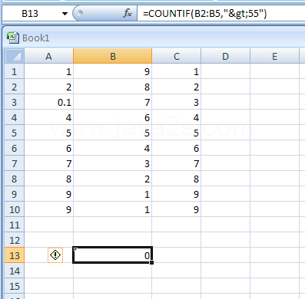305x299 pixels.
Task: Click cell B7 containing 3
Action: pyautogui.click(x=113, y=163)
